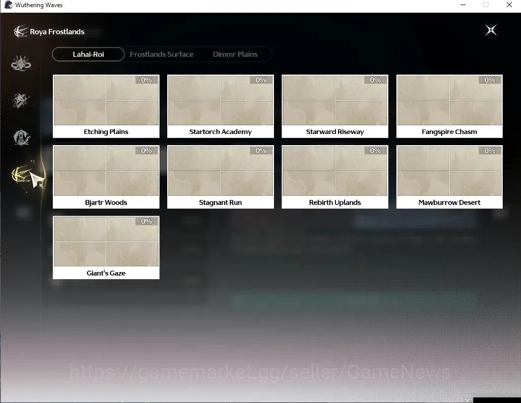Close the Wuthering Waves window

coord(509,5)
